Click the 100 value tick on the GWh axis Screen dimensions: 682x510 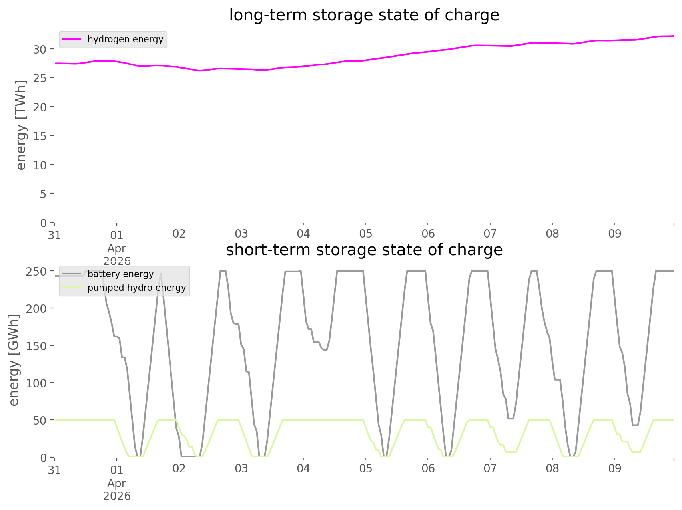(36, 383)
